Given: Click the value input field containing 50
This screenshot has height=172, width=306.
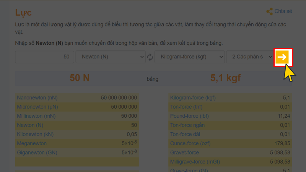Looking at the screenshot, I should pos(44,57).
